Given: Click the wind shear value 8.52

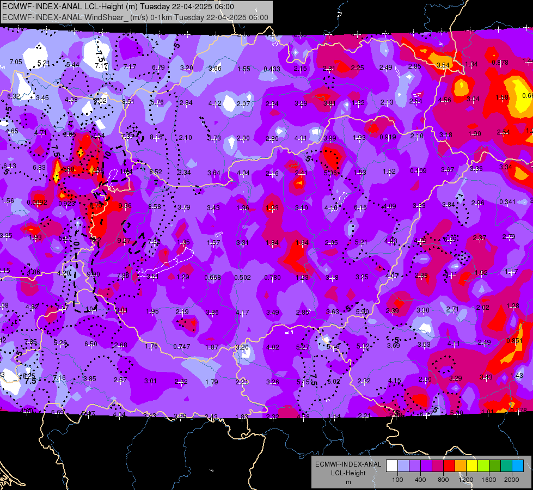Looking at the screenshot, I should [x=156, y=171].
